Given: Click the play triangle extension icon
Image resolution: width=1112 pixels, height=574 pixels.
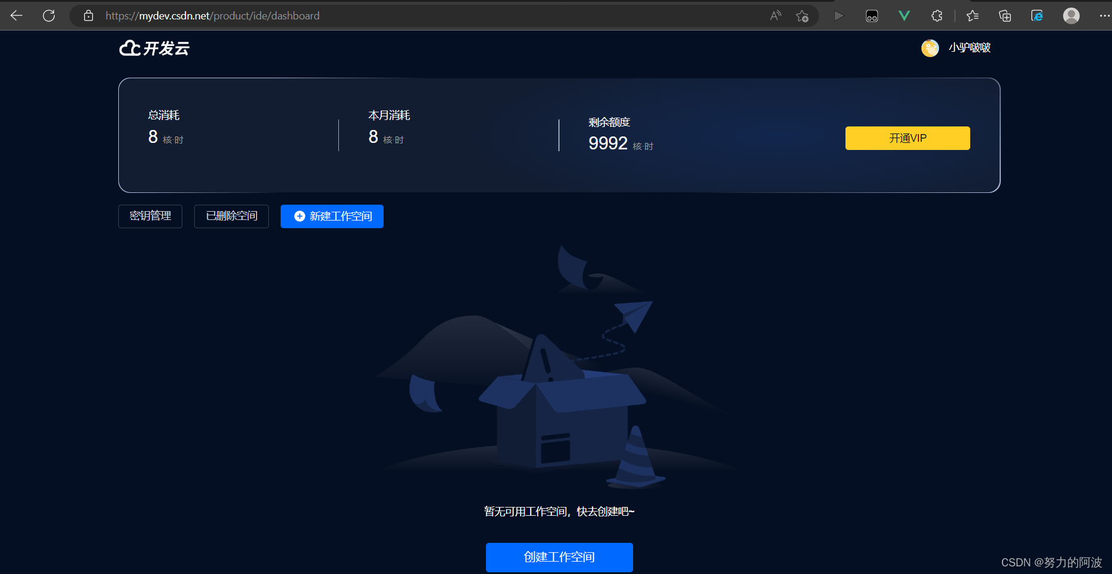Looking at the screenshot, I should pos(840,16).
